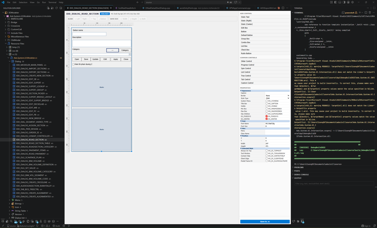This screenshot has width=377, height=228.
Task: Toggle WS_VISIBLE checkbox
Action: coord(267,106)
